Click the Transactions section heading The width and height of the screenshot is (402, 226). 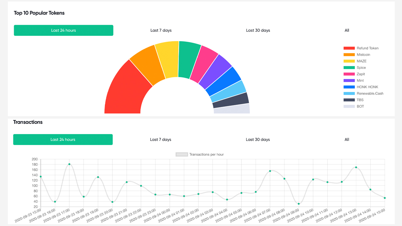[28, 122]
